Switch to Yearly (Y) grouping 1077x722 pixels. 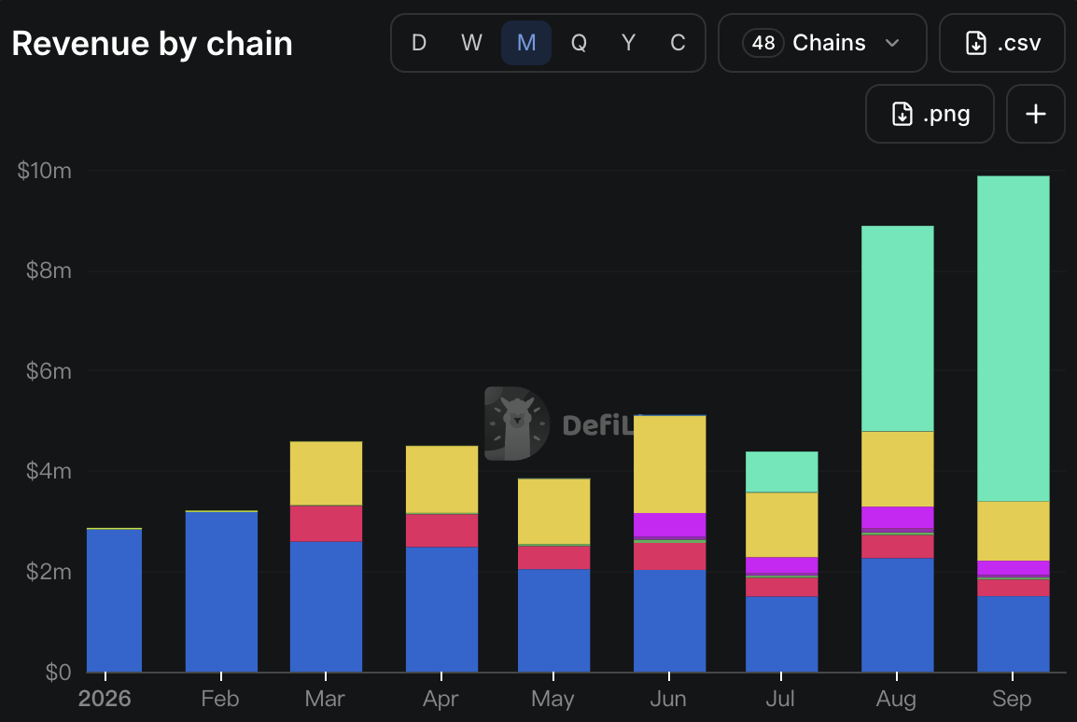point(628,43)
